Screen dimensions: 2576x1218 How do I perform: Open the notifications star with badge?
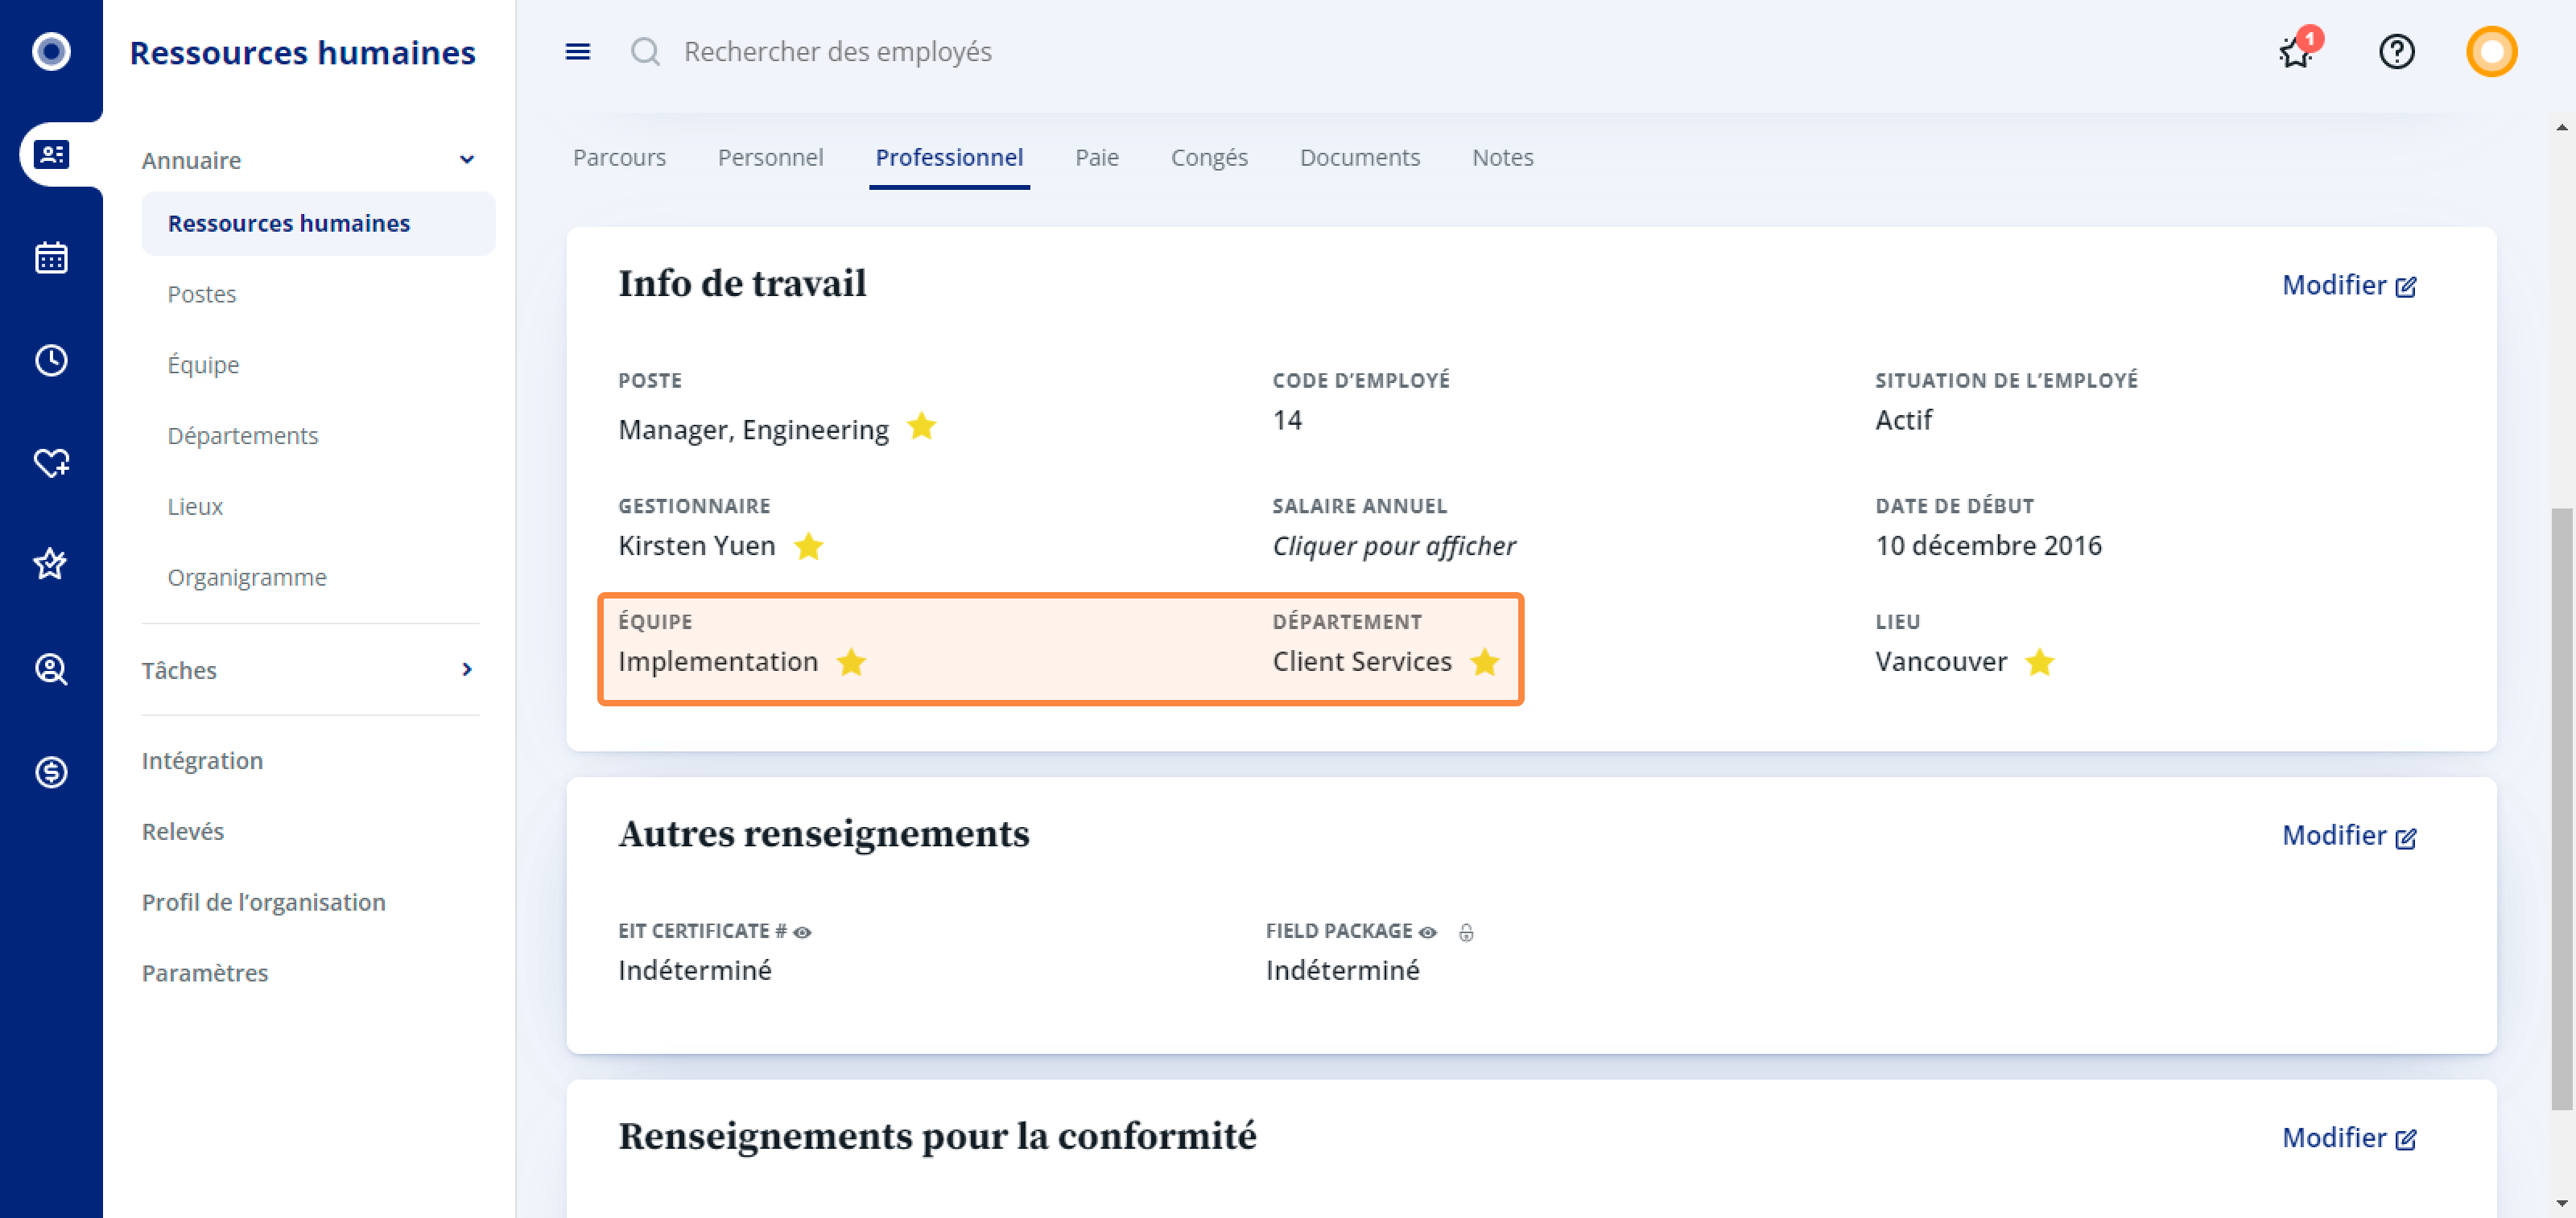tap(2296, 52)
